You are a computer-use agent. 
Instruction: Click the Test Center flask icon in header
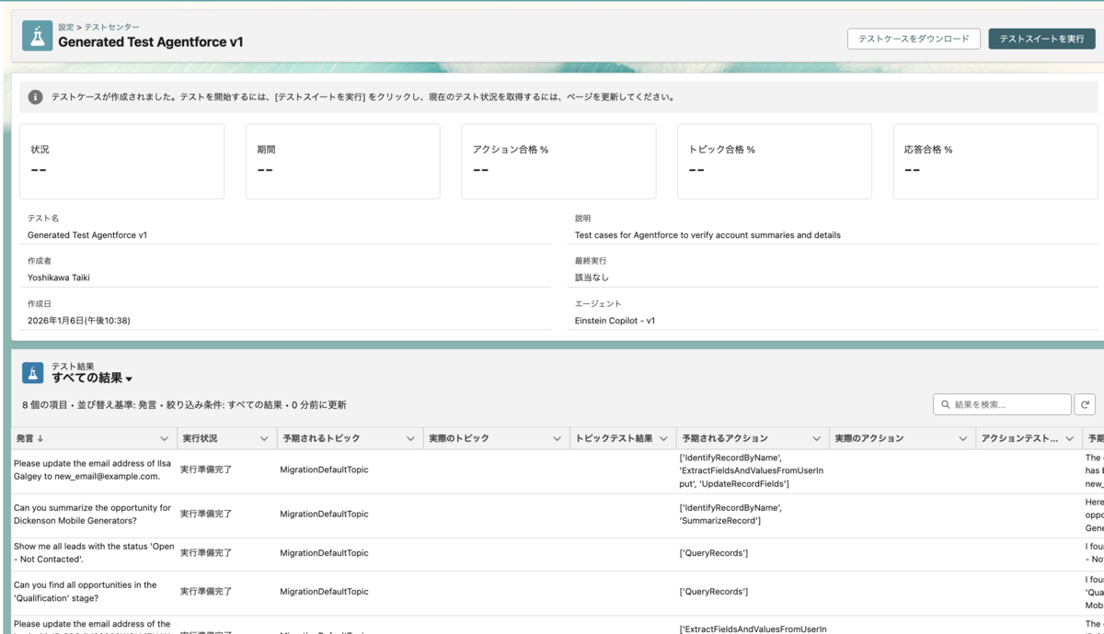pyautogui.click(x=38, y=36)
